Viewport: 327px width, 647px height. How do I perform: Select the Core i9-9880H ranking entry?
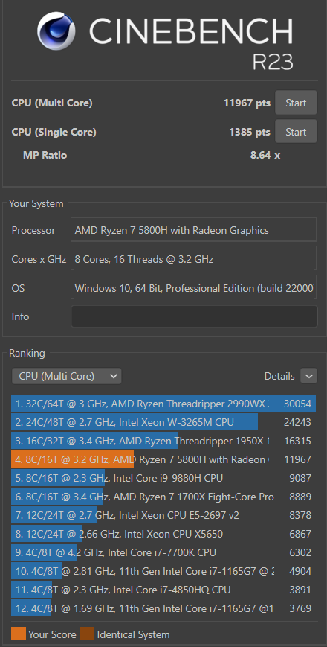[163, 478]
